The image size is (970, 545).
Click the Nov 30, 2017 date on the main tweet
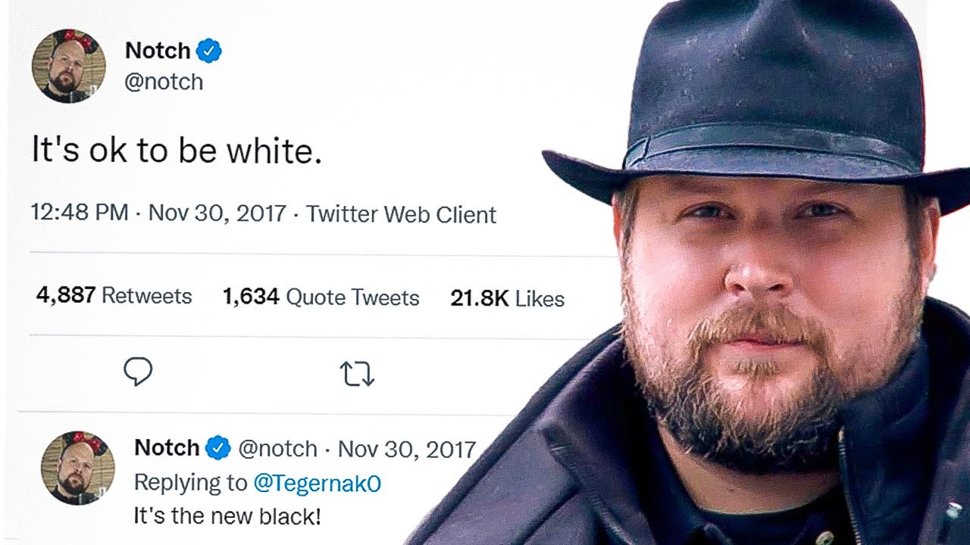click(217, 213)
